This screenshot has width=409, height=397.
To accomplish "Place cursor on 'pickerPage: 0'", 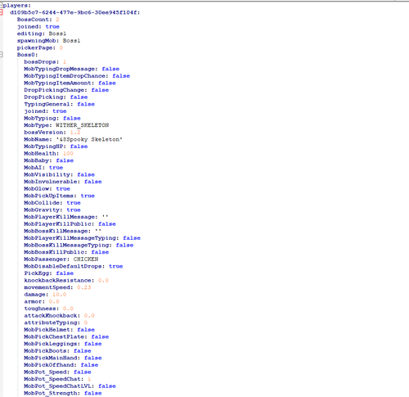I will (40, 47).
